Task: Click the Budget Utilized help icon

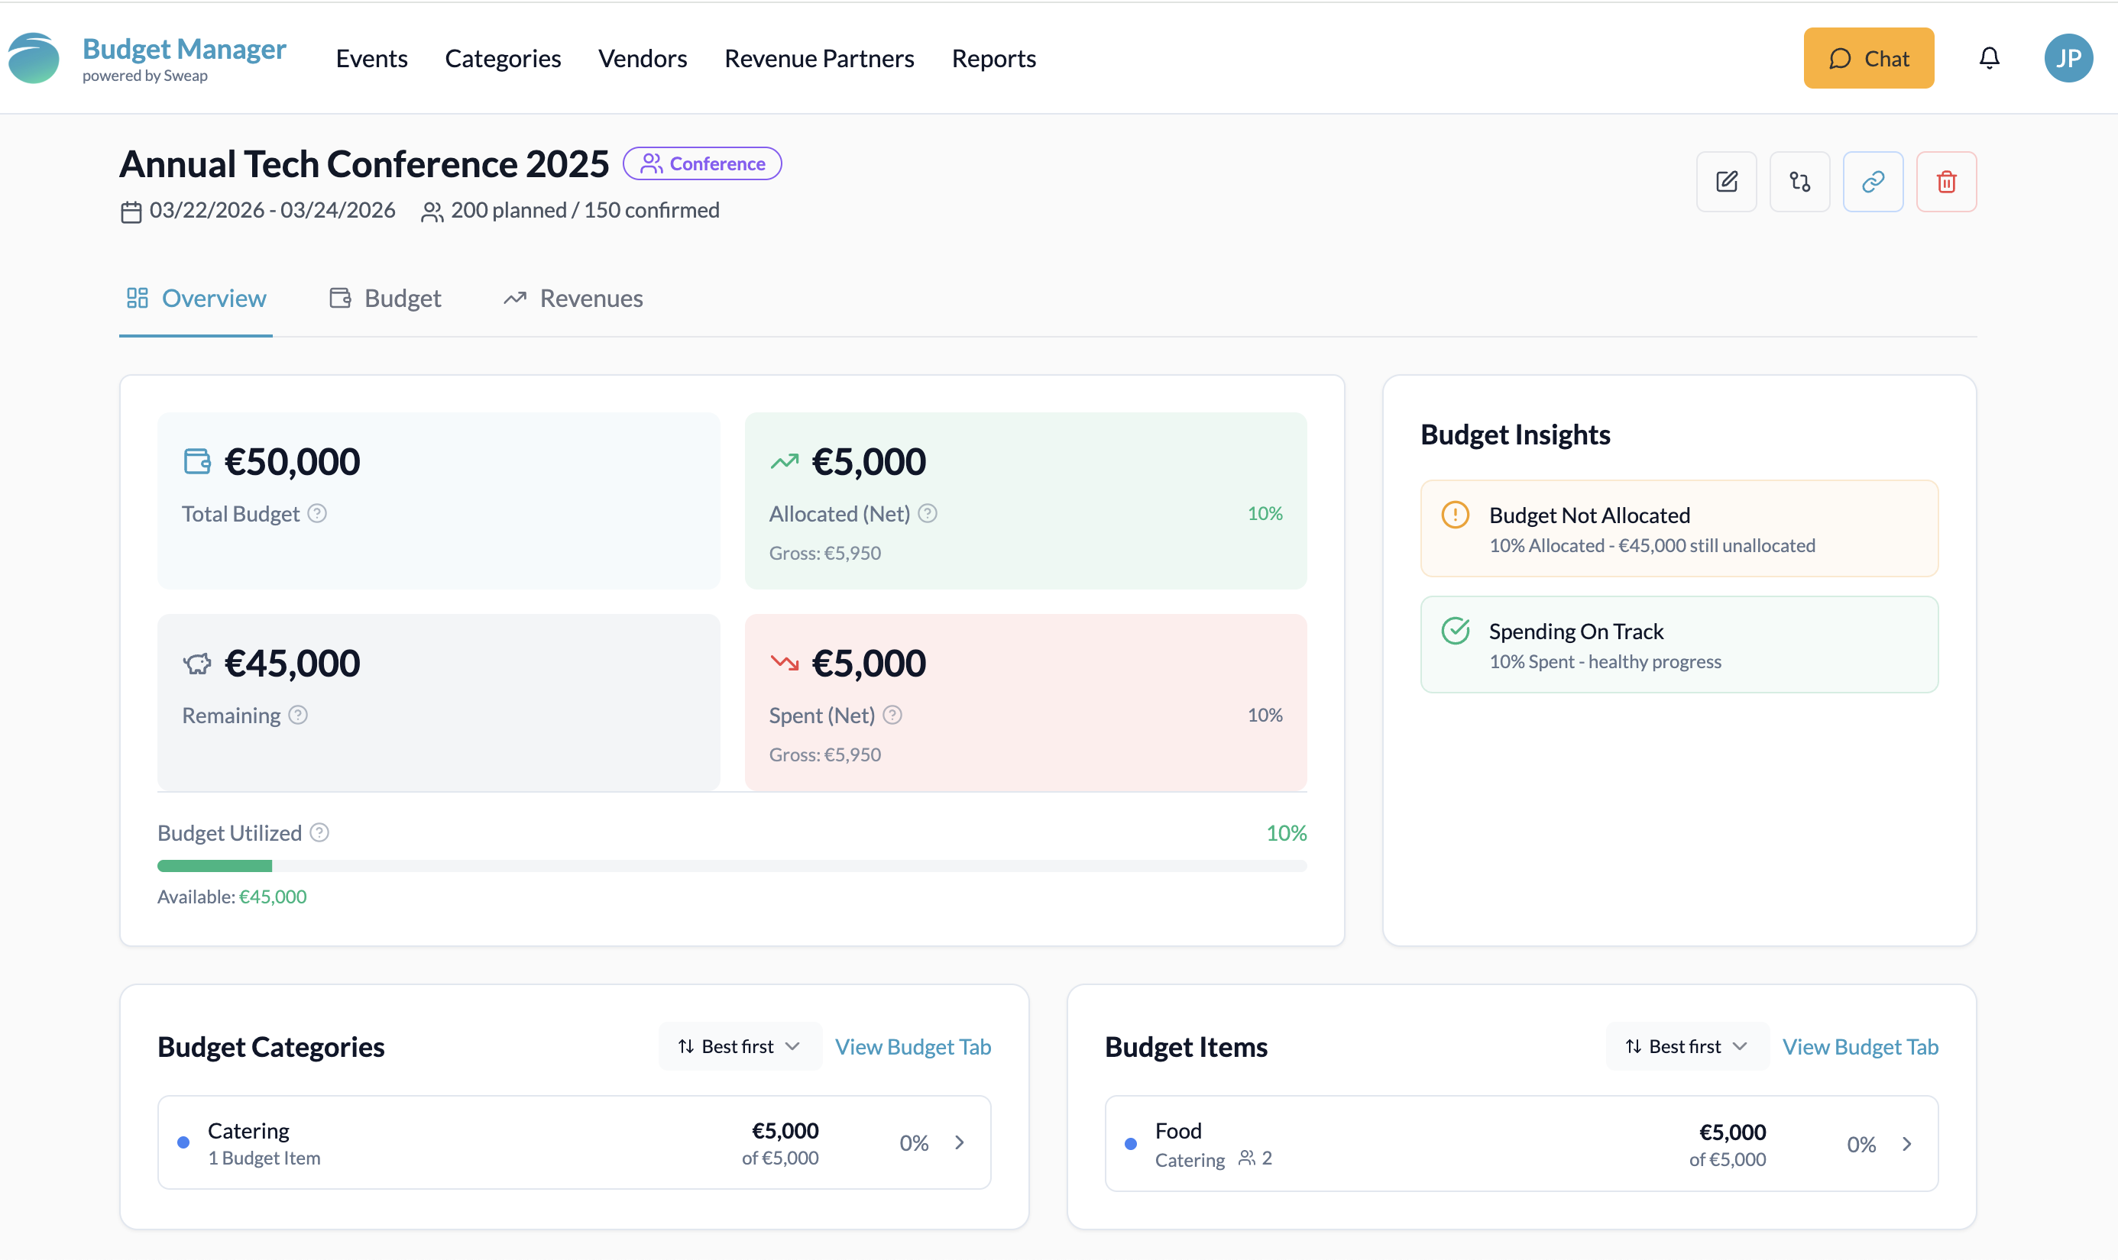Action: coord(319,832)
